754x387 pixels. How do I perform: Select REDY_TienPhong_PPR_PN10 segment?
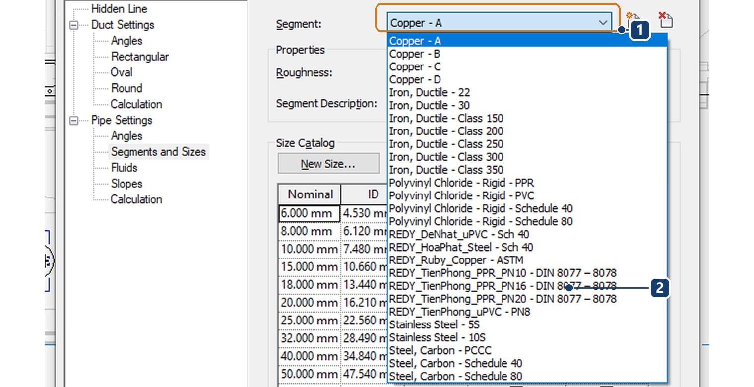[x=527, y=273]
